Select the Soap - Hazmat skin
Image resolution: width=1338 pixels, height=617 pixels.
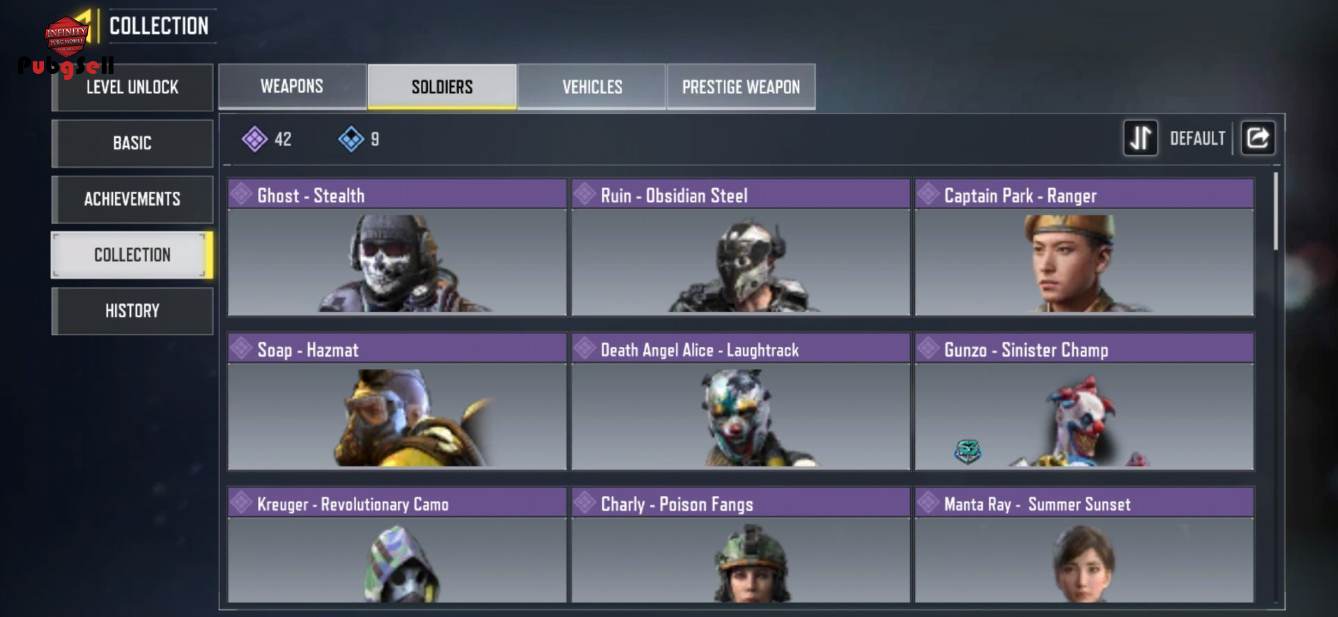pos(397,401)
